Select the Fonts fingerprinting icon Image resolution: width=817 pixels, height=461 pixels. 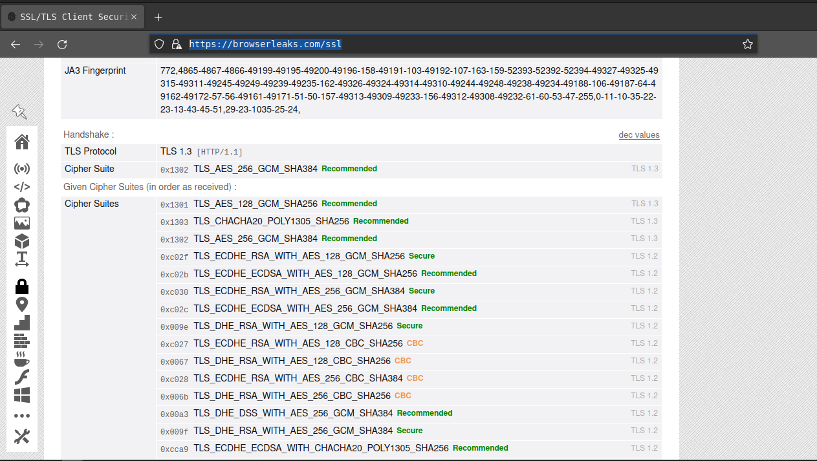click(21, 259)
